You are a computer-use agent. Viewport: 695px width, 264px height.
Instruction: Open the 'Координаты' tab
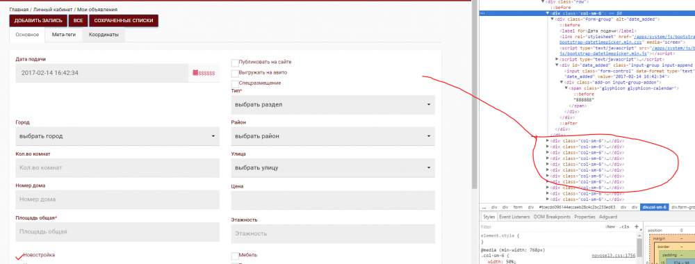104,35
